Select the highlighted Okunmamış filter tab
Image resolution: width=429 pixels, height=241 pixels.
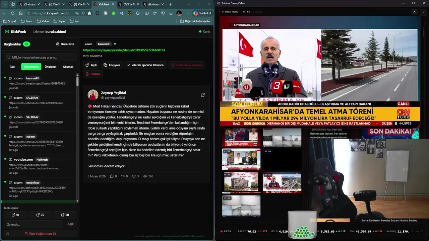click(31, 67)
